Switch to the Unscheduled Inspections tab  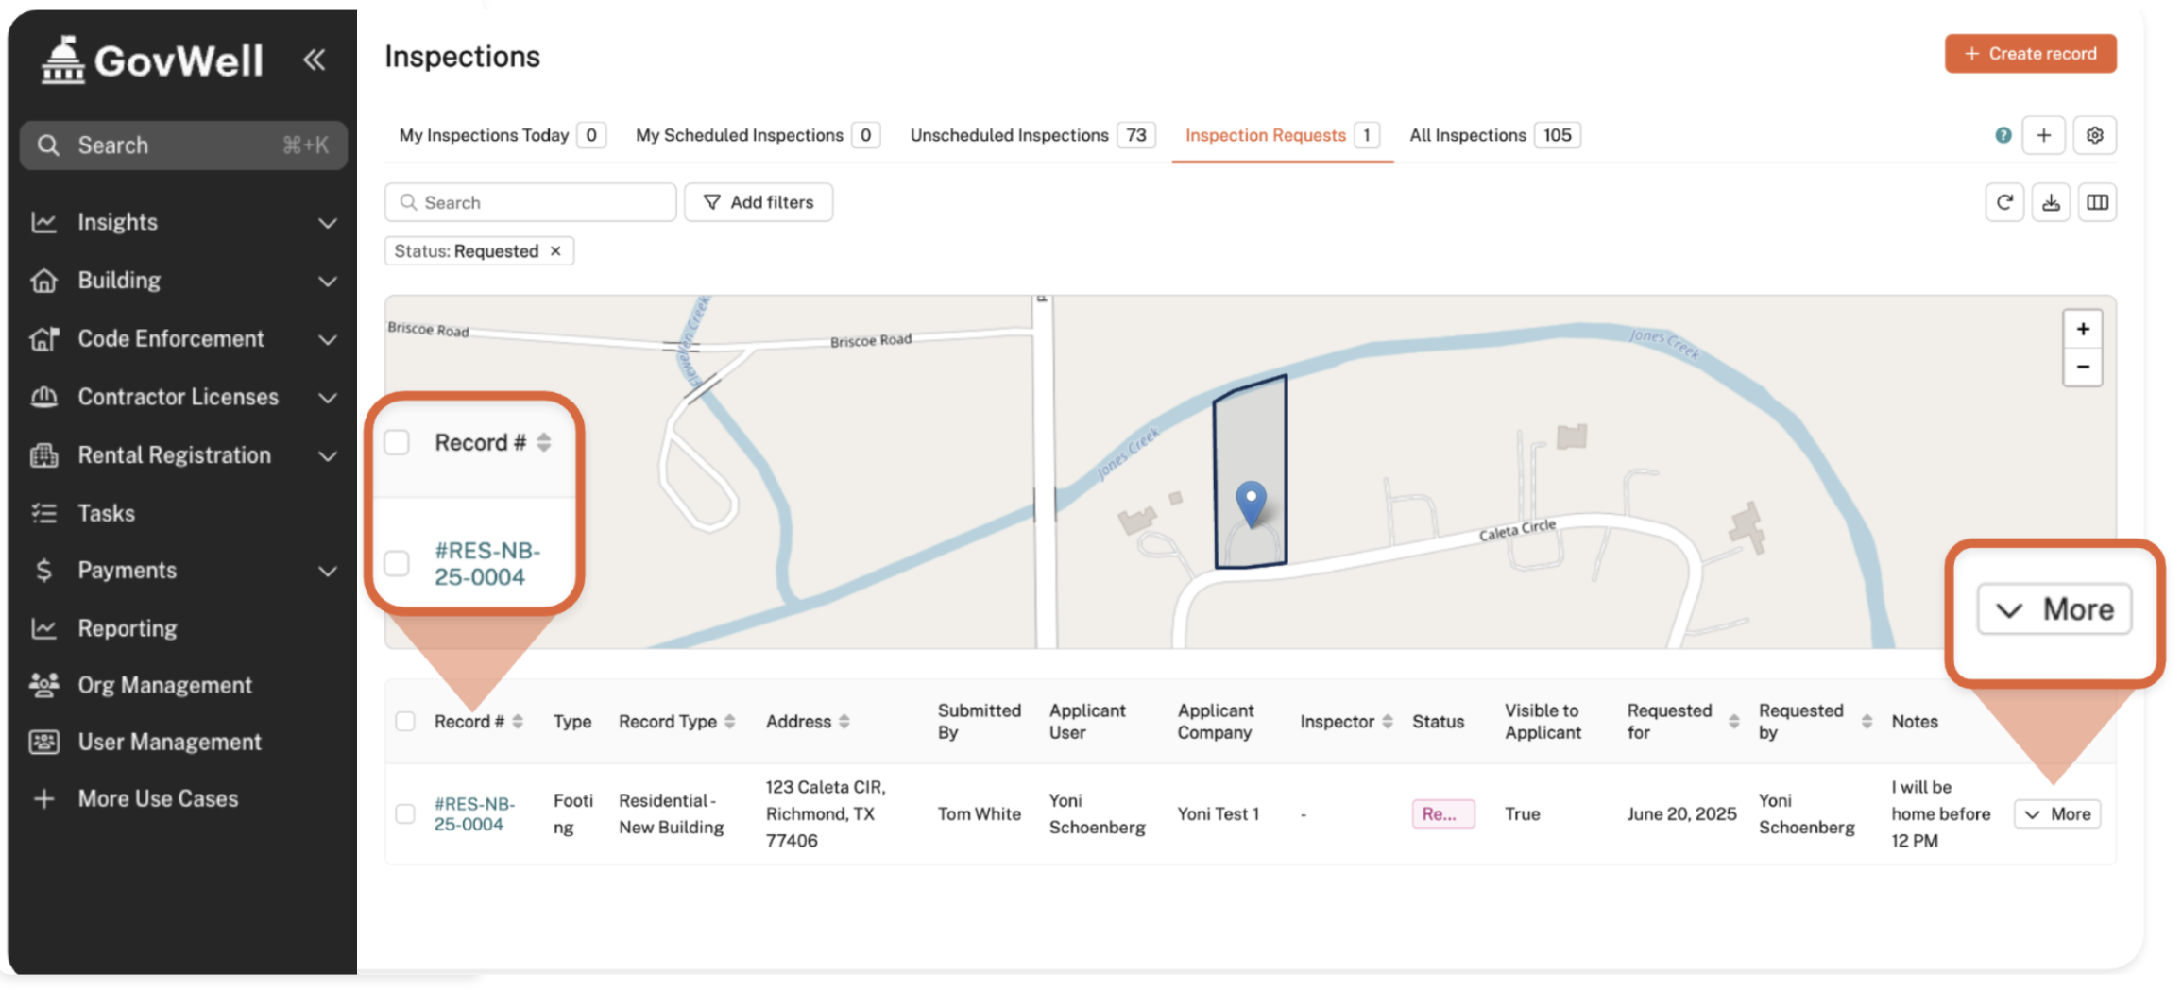1009,135
